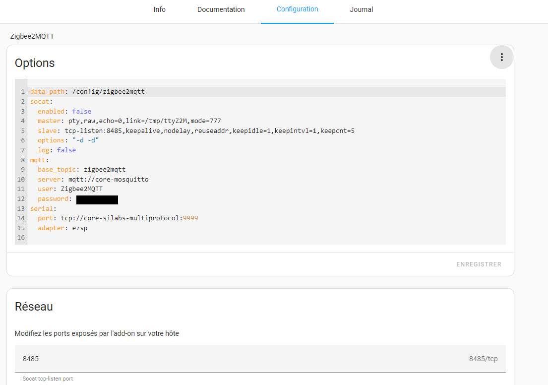The width and height of the screenshot is (548, 385).
Task: Click the 8485/tcp container port label
Action: pyautogui.click(x=483, y=359)
